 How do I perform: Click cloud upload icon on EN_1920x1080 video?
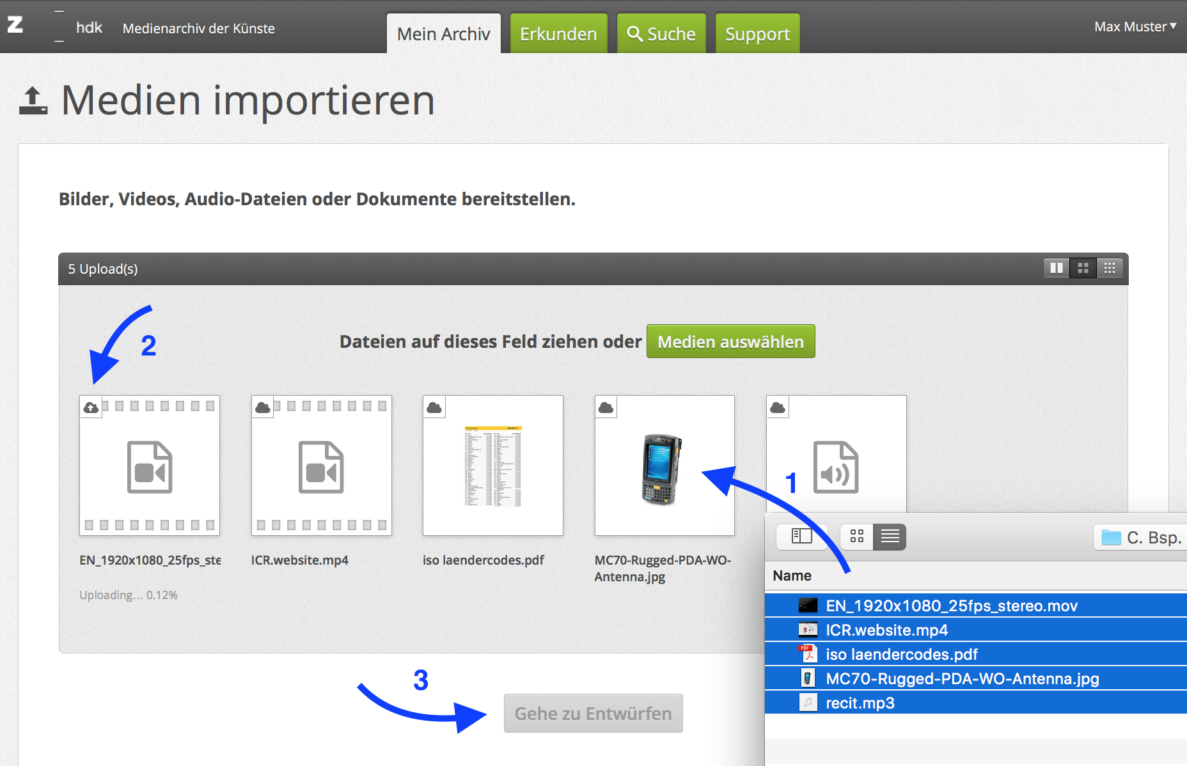[x=91, y=407]
